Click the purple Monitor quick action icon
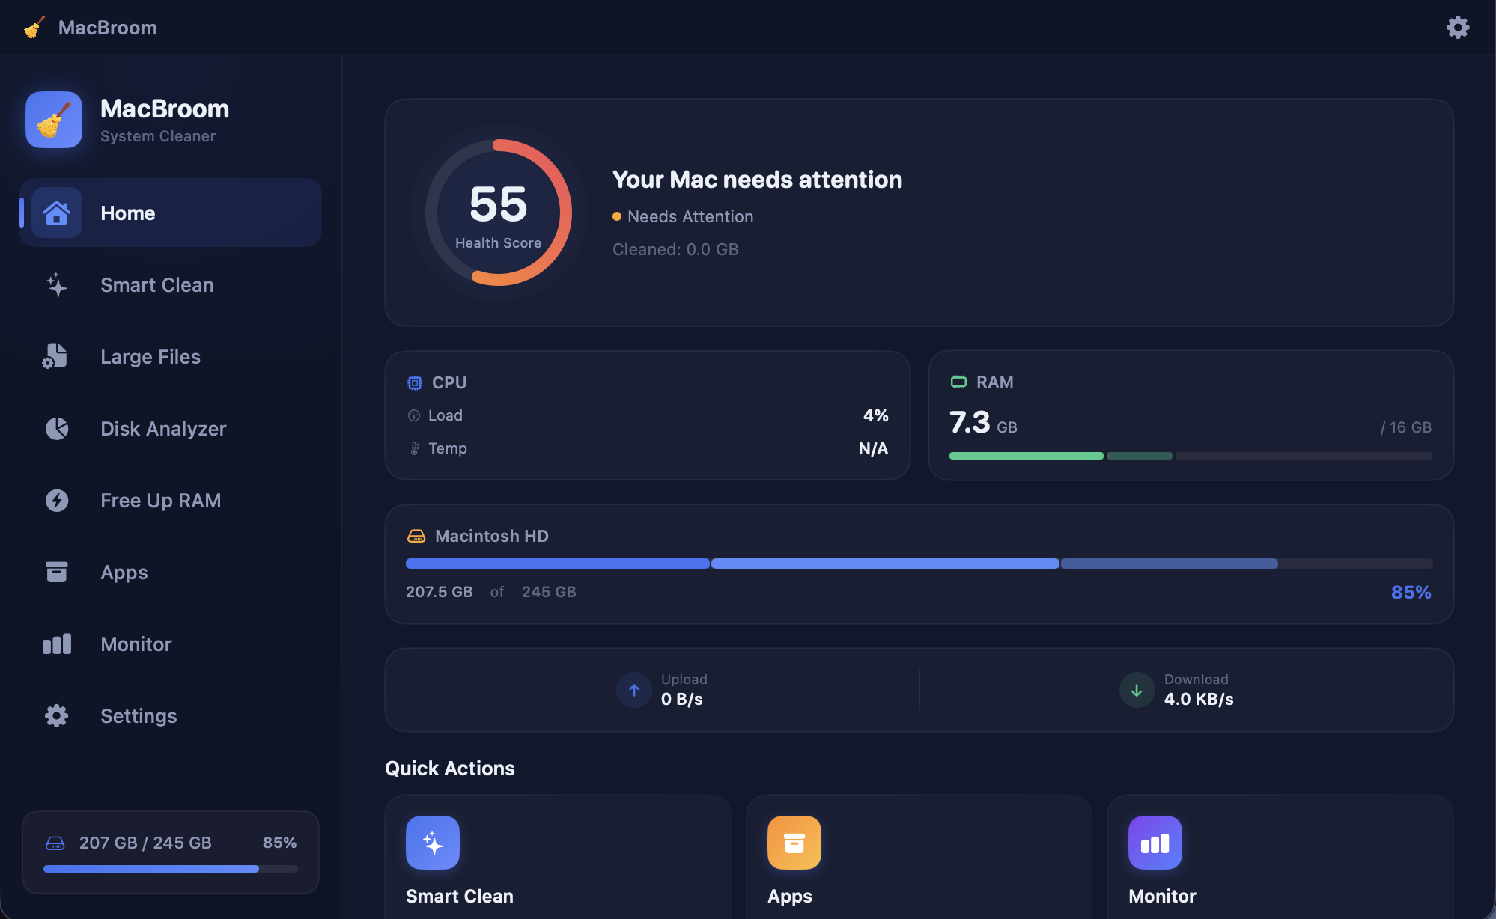This screenshot has width=1496, height=919. tap(1155, 843)
